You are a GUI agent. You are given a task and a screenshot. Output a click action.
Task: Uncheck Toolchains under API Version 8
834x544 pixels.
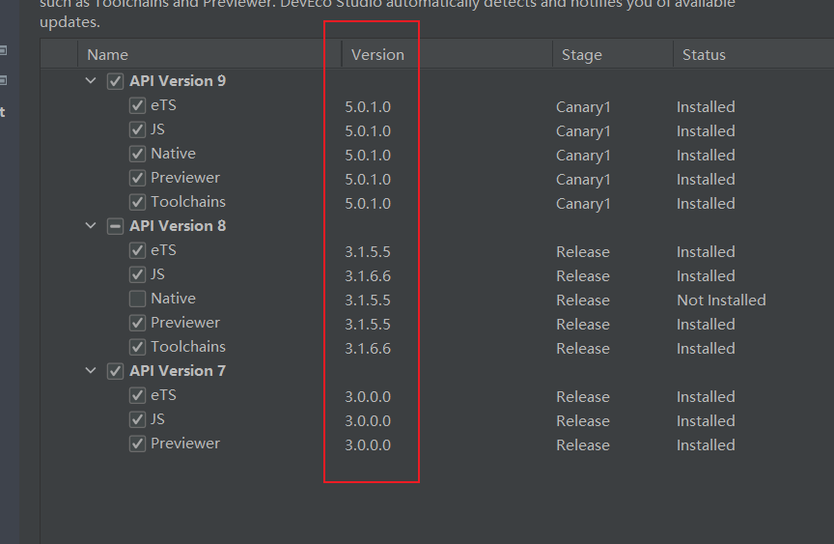(x=137, y=347)
